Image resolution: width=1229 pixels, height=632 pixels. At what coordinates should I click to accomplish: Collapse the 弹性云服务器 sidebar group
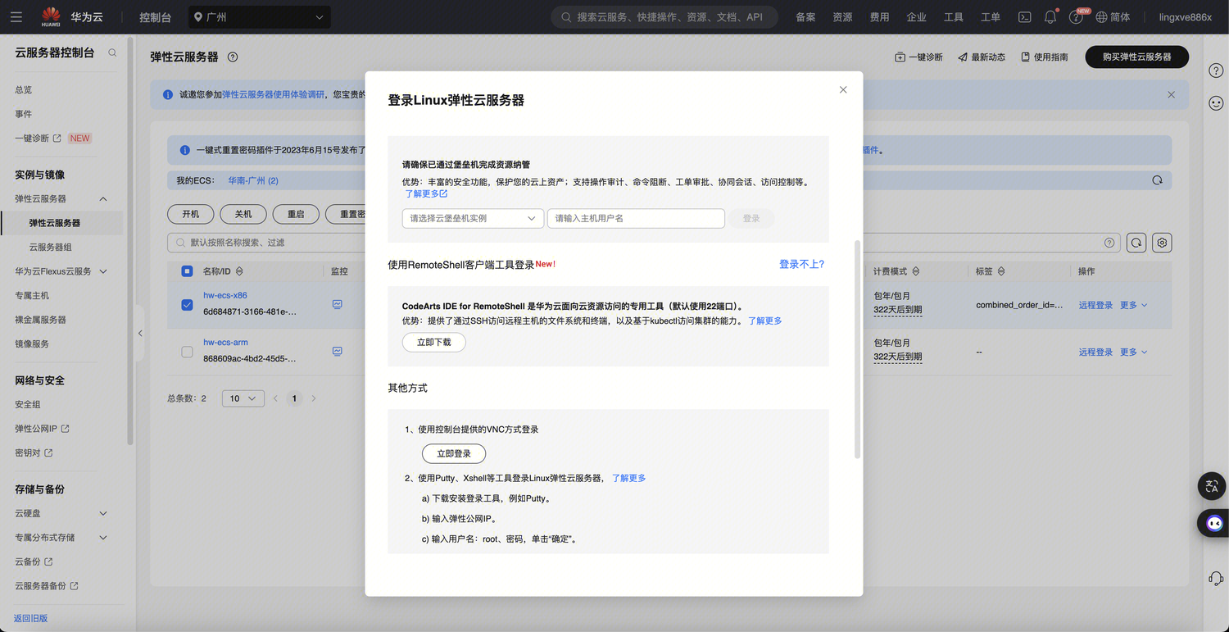[x=103, y=199]
